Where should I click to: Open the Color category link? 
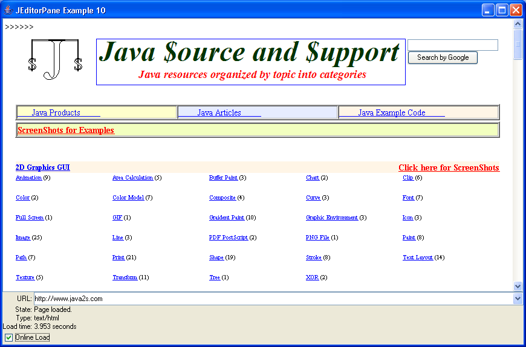(x=22, y=198)
